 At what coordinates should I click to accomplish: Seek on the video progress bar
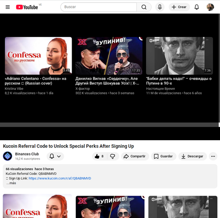coord(109,125)
